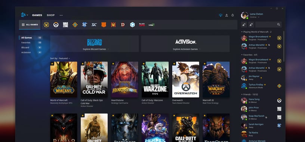
Task: Open the StarCraft Remastered SC tab icon
Action: click(94, 25)
